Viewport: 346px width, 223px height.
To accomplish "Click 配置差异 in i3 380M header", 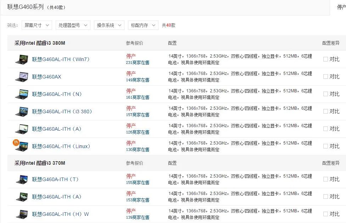I will point(331,43).
